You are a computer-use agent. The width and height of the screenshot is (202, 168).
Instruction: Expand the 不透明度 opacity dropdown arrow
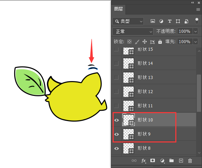point(195,31)
